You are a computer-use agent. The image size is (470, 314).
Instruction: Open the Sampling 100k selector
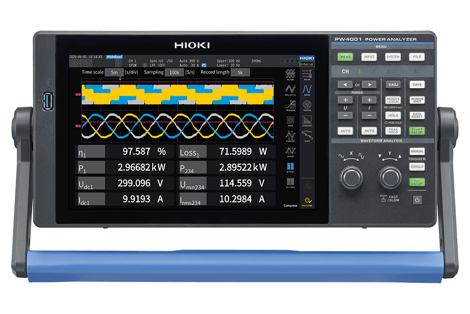point(174,72)
